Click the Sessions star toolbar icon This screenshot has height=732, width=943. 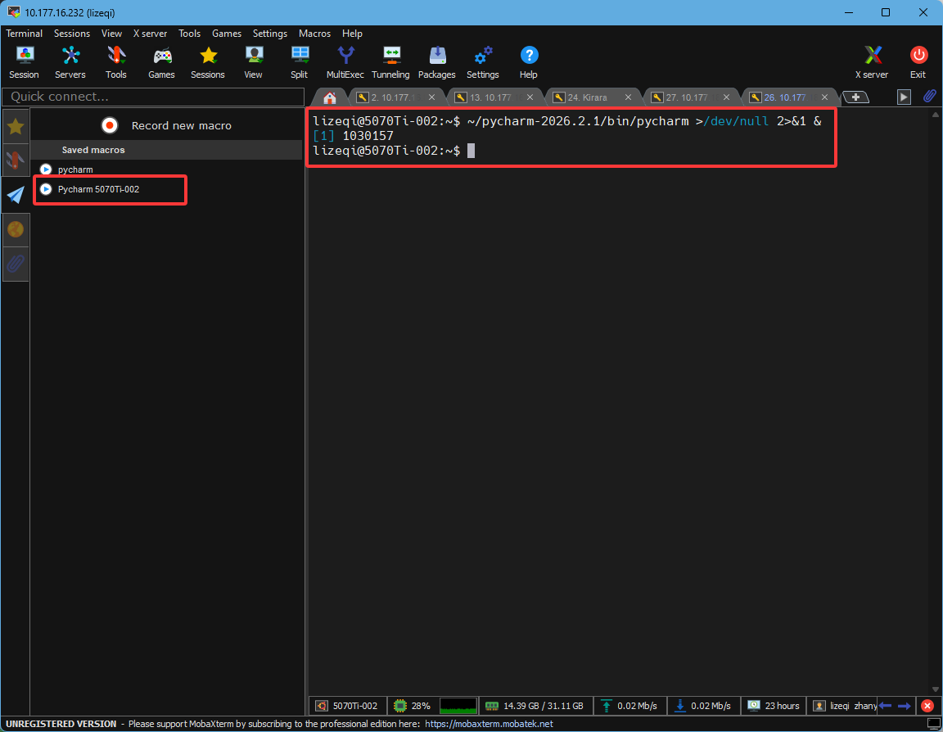tap(207, 62)
